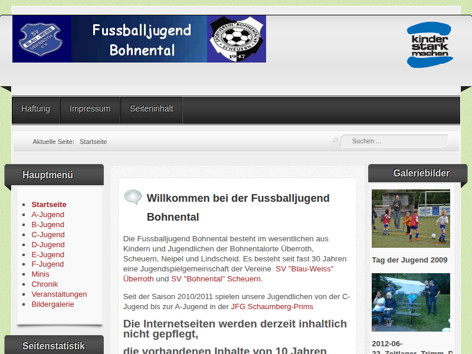The width and height of the screenshot is (472, 354).
Task: Open the Impressum menu item
Action: [90, 109]
